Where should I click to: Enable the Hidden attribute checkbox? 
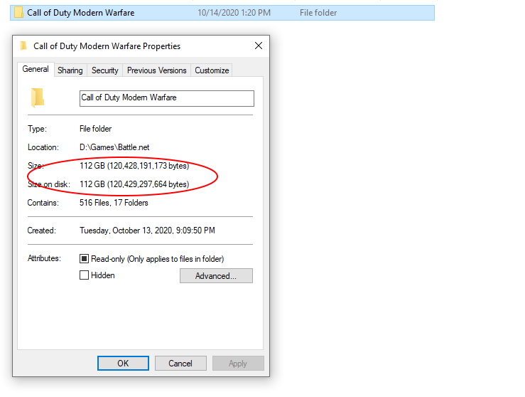84,275
